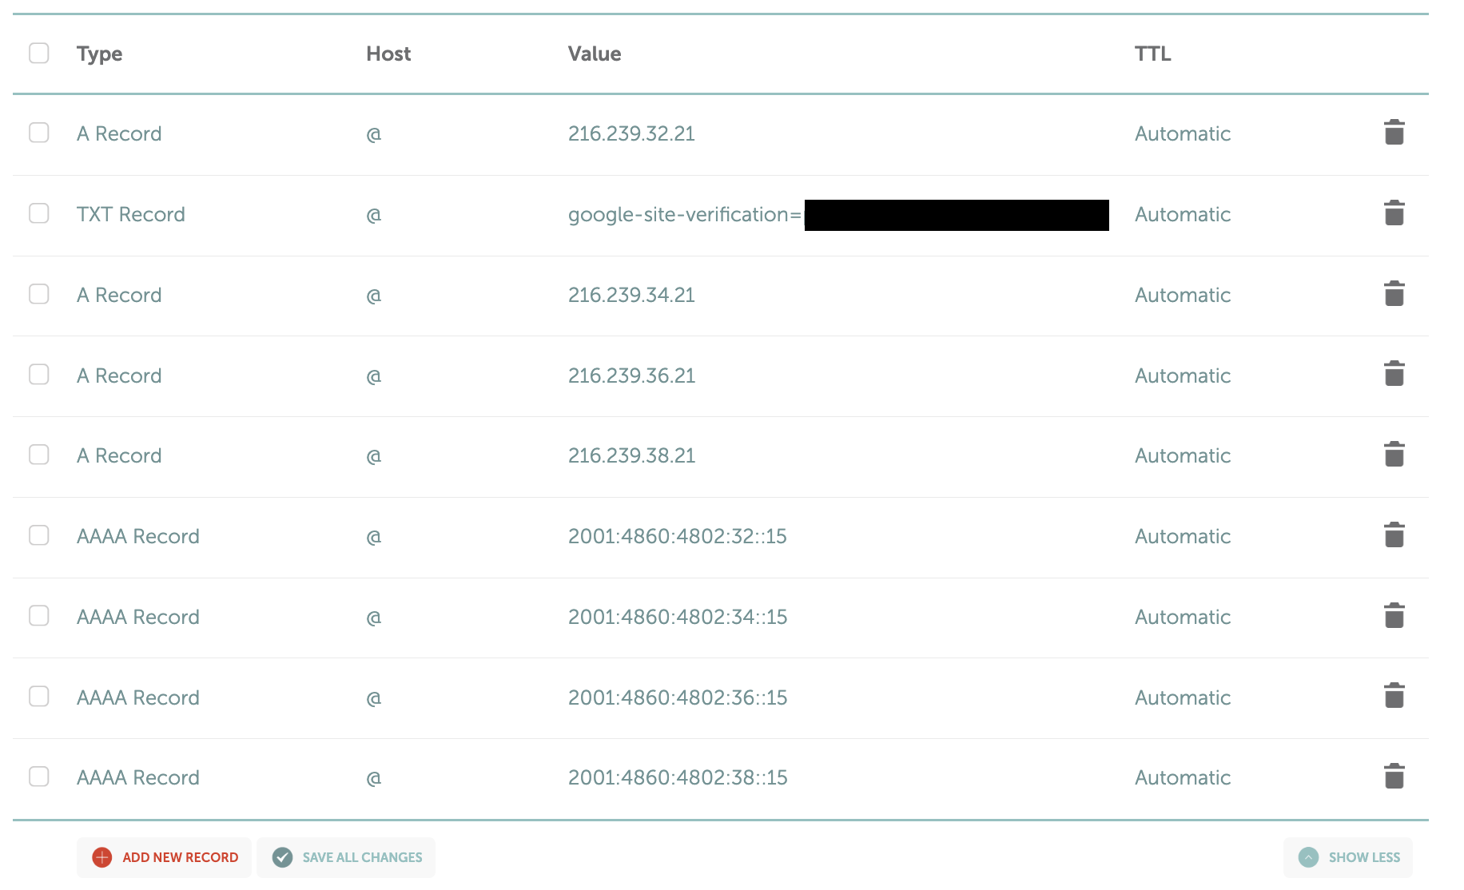Toggle the select-all checkbox in header

click(39, 54)
